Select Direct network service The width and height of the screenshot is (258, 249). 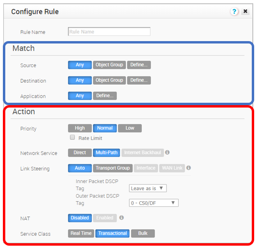coord(80,152)
